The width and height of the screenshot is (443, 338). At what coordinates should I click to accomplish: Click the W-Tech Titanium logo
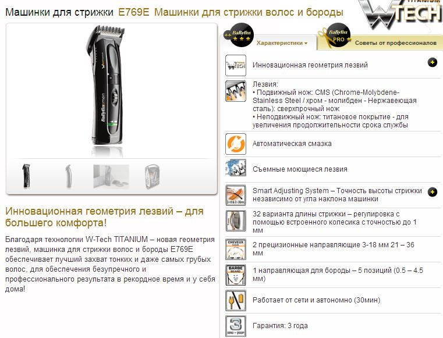[x=401, y=14]
